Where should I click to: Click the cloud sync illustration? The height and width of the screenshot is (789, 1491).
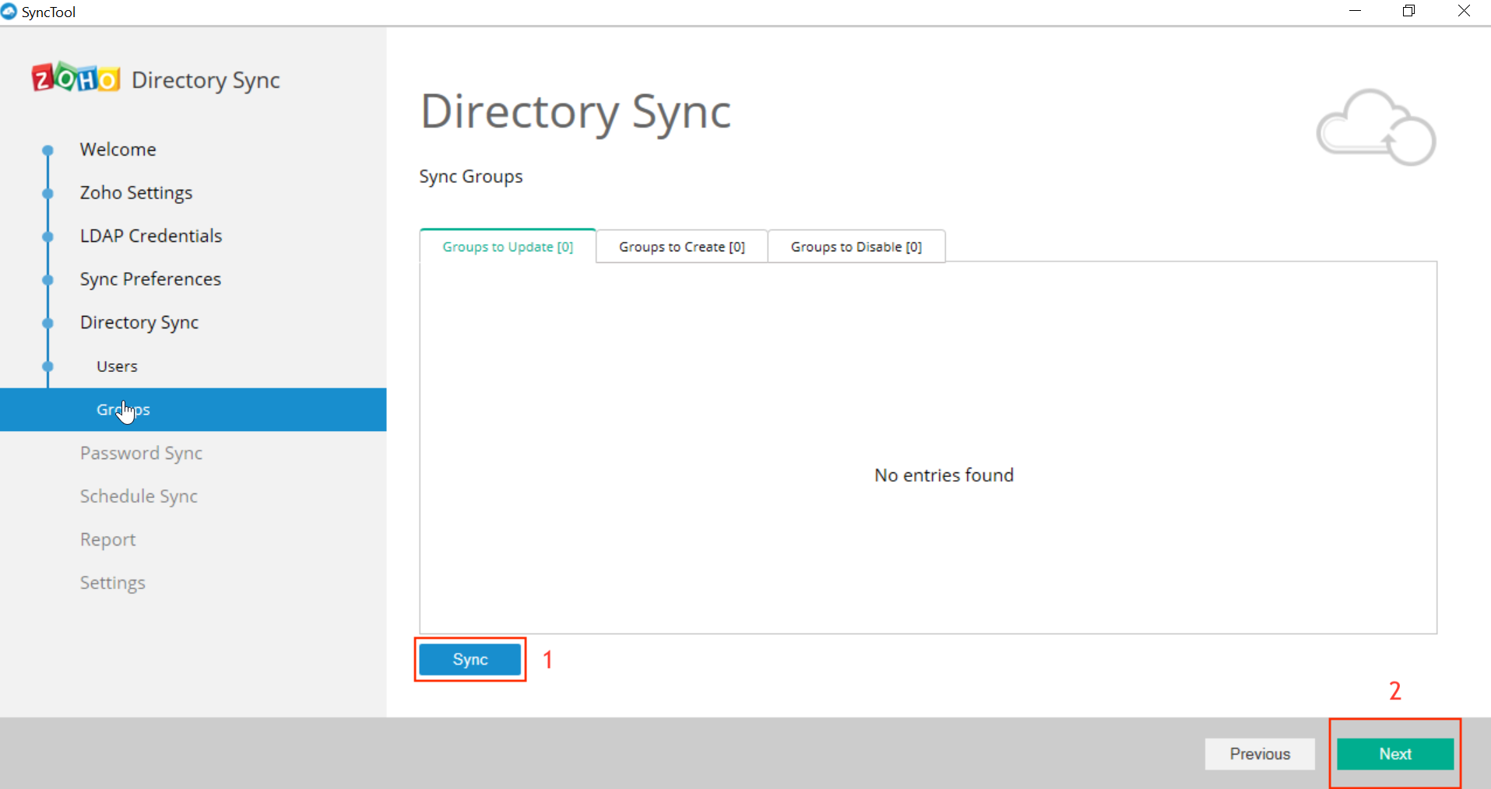(x=1374, y=126)
